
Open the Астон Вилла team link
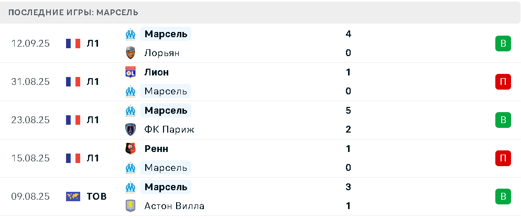tap(174, 206)
